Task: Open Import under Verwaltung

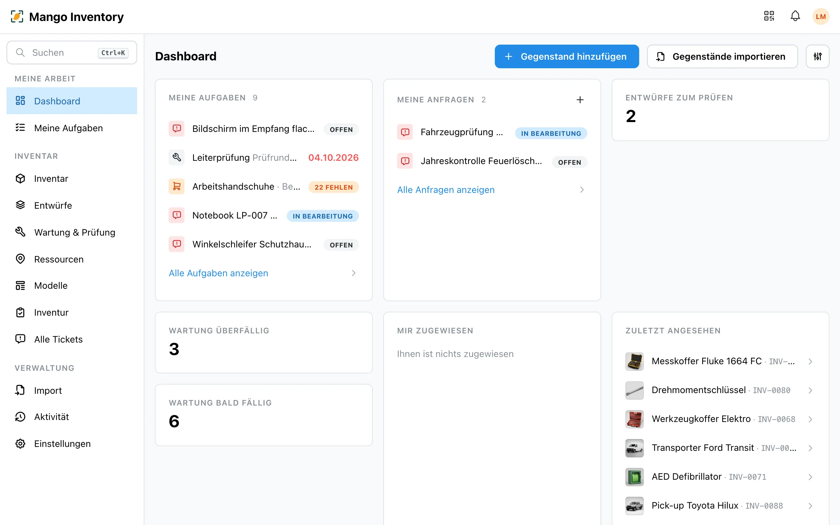Action: tap(72, 390)
